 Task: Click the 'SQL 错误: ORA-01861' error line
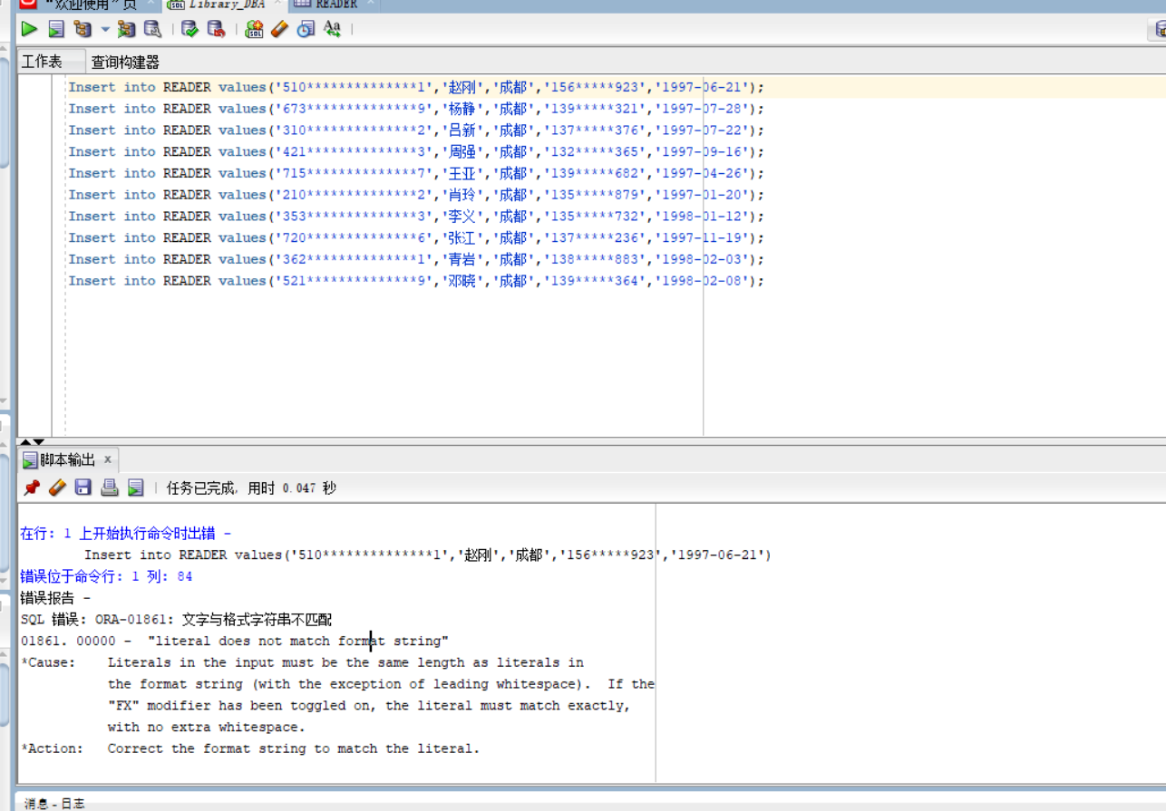click(x=176, y=620)
